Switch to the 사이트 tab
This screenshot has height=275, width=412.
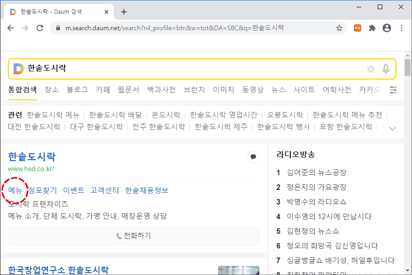coord(304,90)
